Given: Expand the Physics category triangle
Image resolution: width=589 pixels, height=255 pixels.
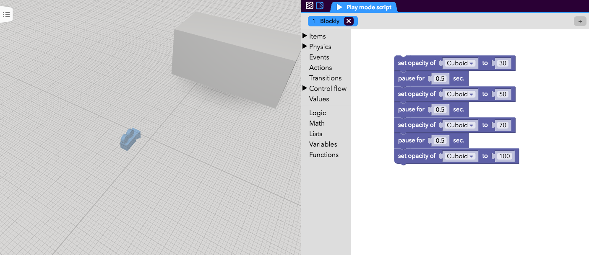Looking at the screenshot, I should click(x=305, y=46).
